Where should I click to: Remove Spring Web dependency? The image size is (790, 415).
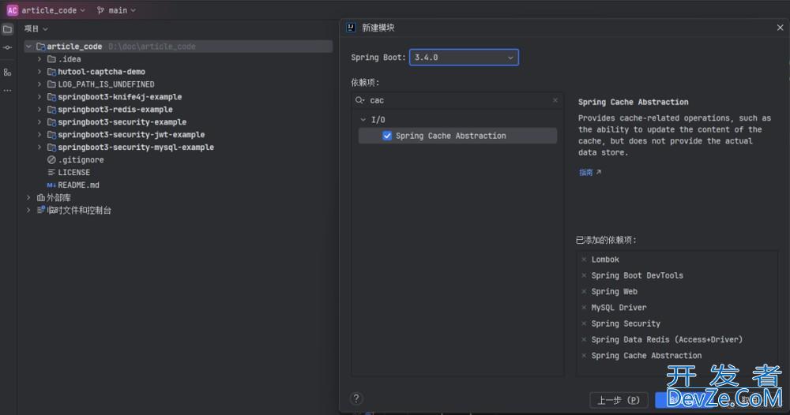(584, 292)
